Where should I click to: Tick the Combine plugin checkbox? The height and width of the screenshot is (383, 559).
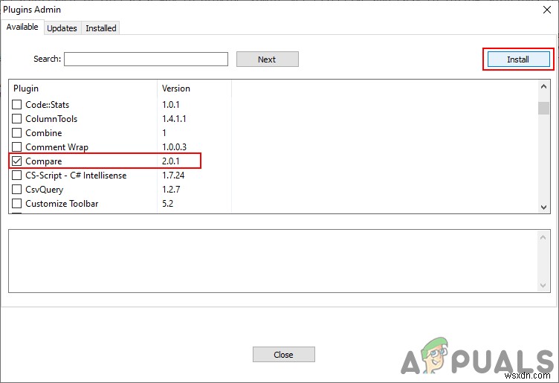[17, 132]
